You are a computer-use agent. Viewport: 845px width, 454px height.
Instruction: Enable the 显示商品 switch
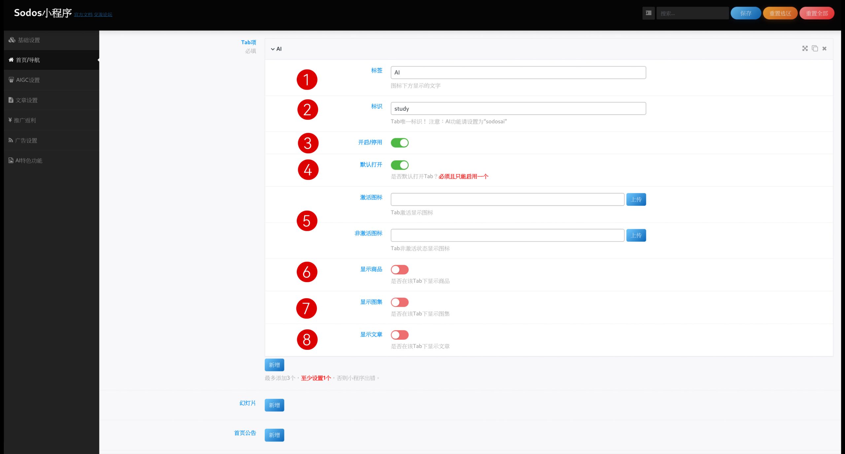[x=399, y=270]
